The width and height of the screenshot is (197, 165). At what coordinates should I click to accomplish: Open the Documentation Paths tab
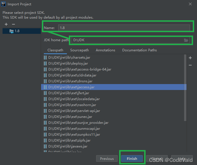tap(139, 50)
